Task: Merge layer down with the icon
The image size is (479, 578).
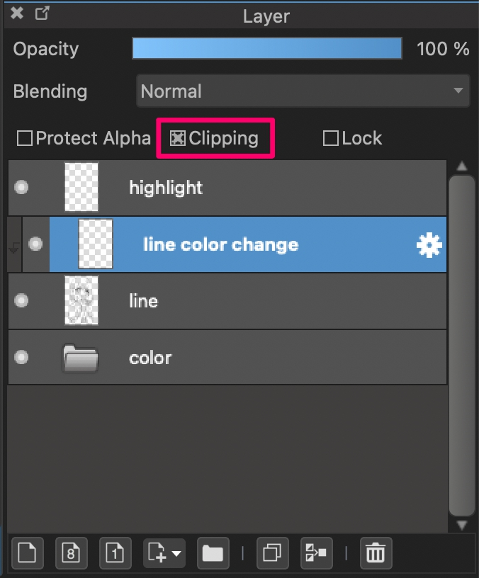Action: coord(317,553)
